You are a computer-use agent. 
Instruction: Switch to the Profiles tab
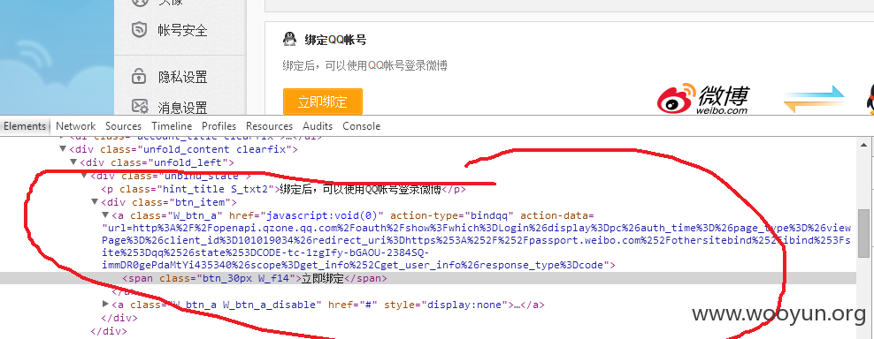click(x=219, y=126)
